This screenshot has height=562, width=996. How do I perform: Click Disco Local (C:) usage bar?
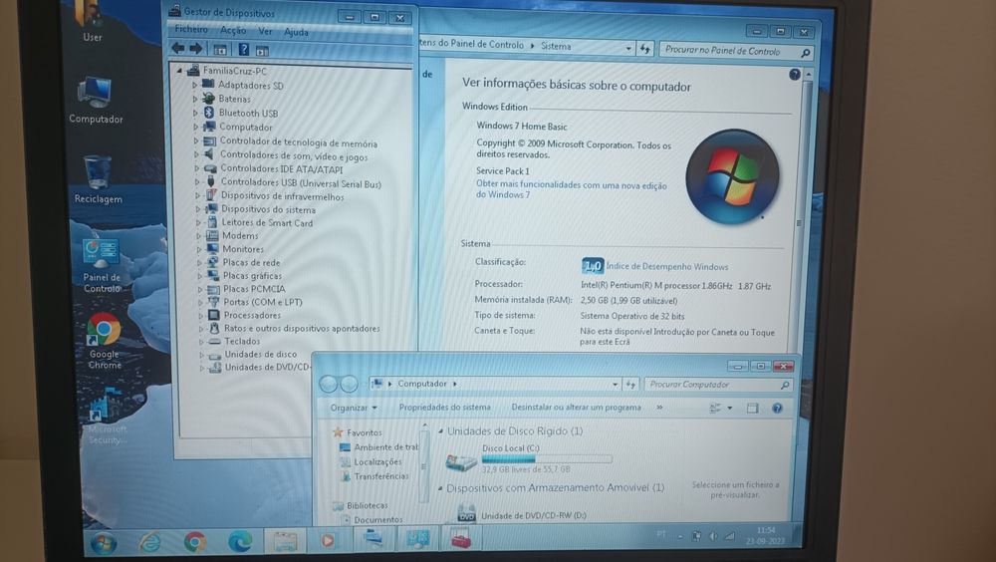[x=547, y=459]
